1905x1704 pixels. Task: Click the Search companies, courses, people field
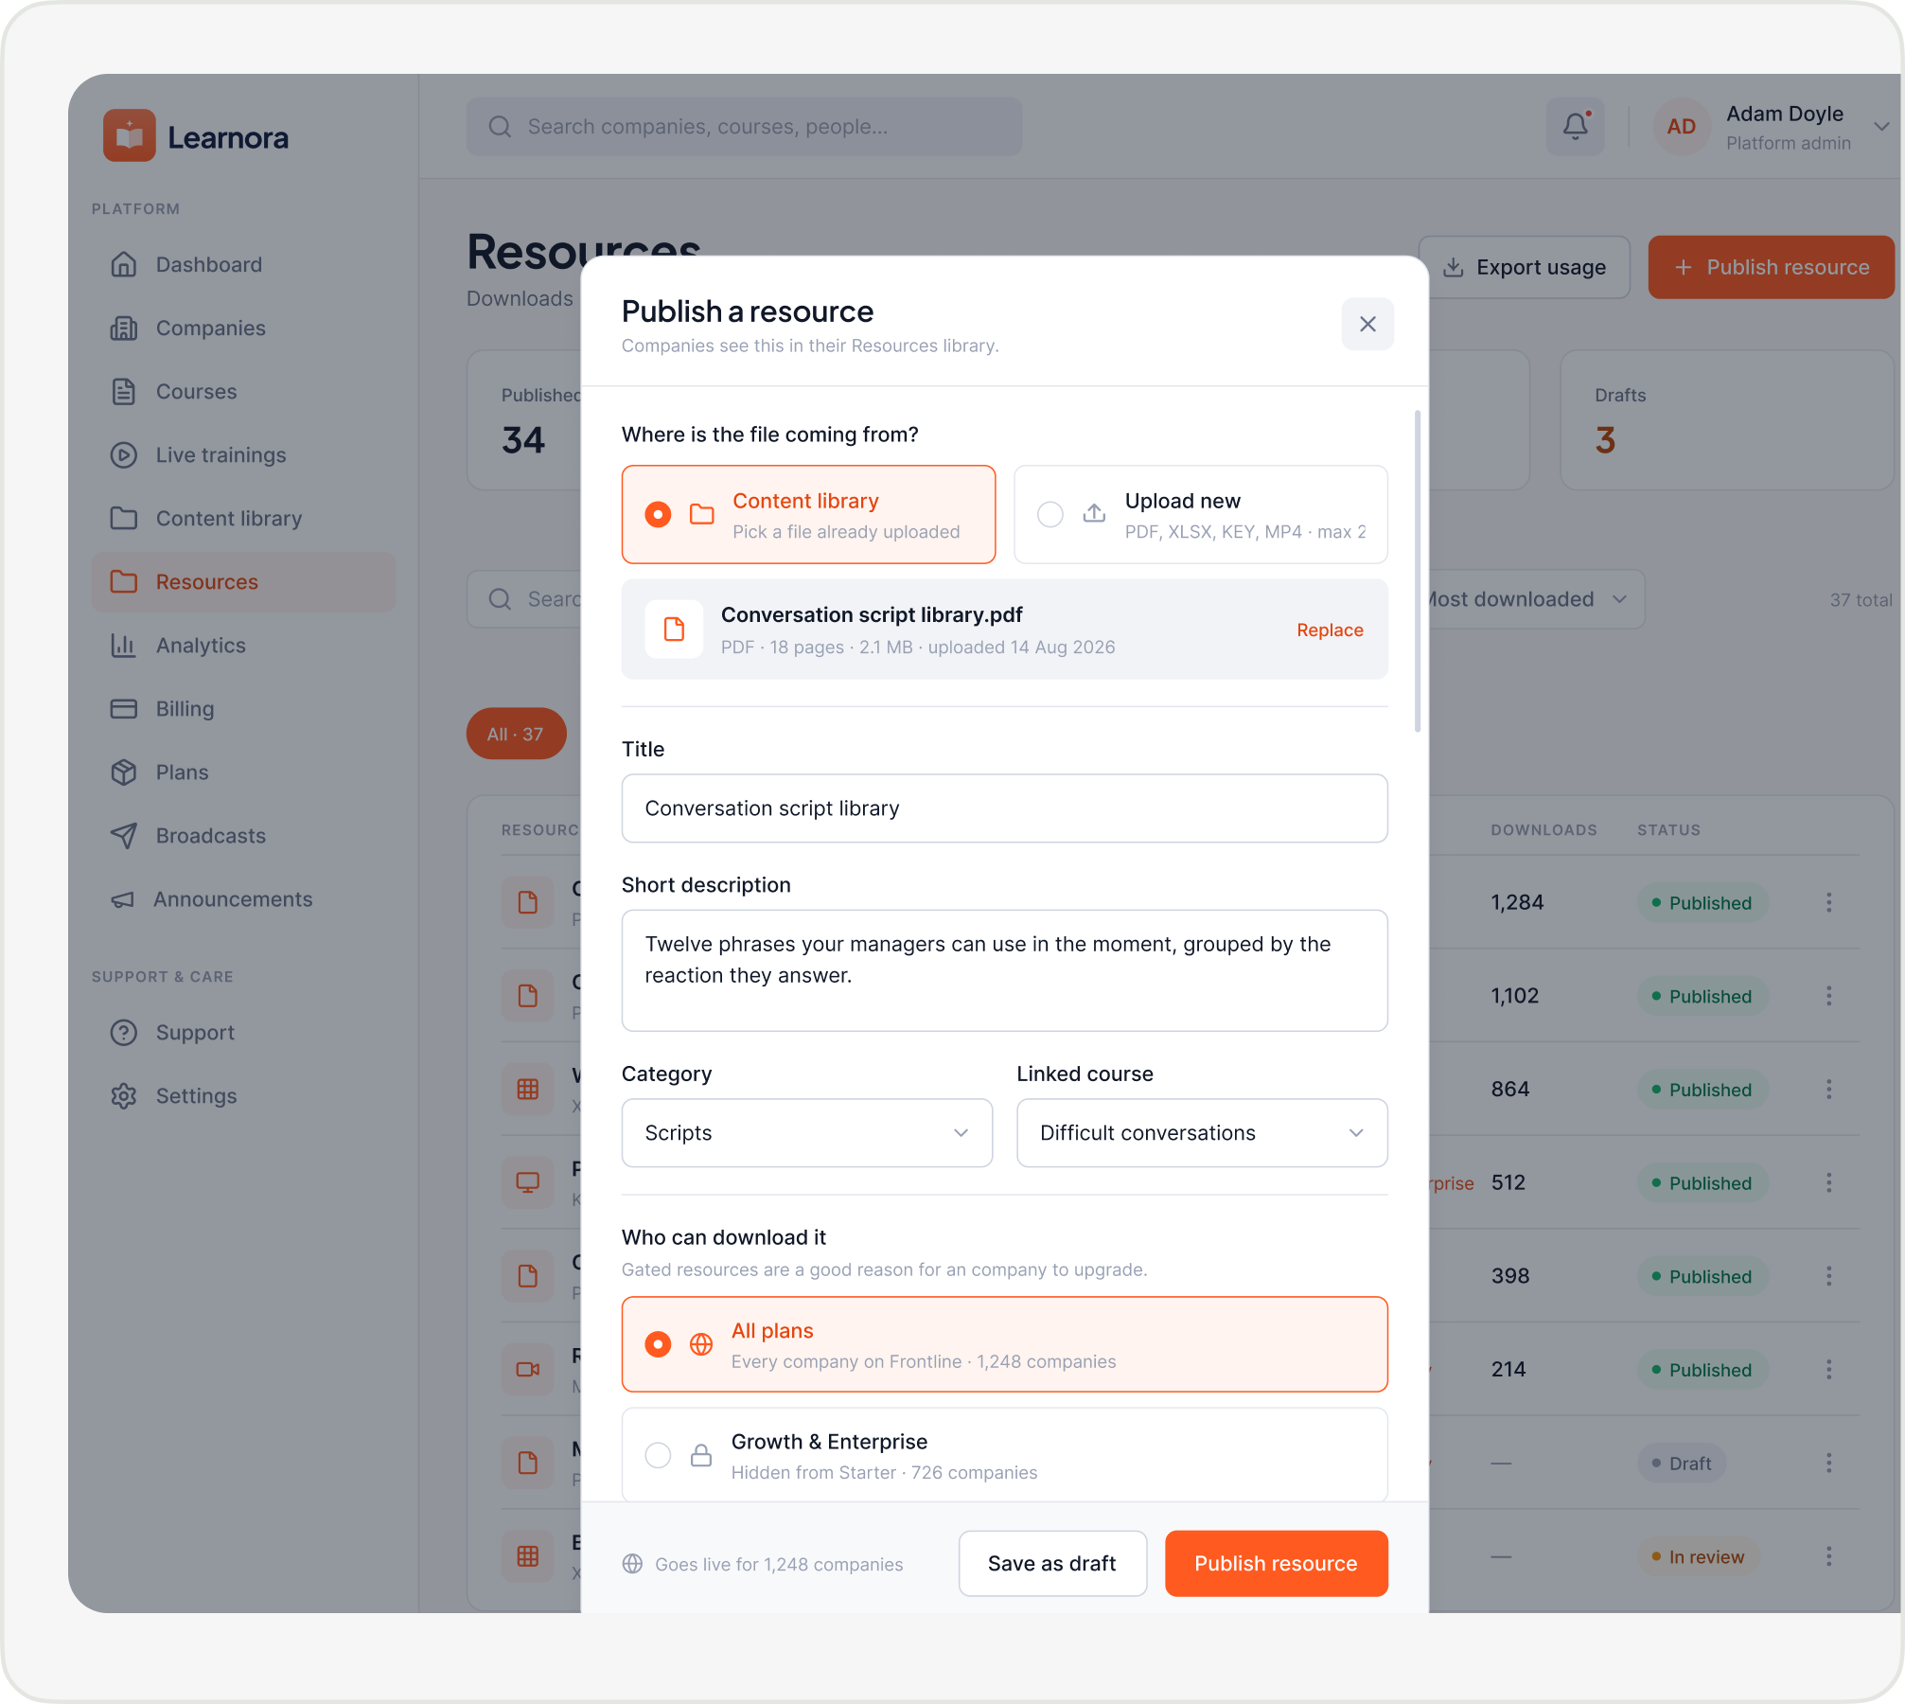(744, 126)
